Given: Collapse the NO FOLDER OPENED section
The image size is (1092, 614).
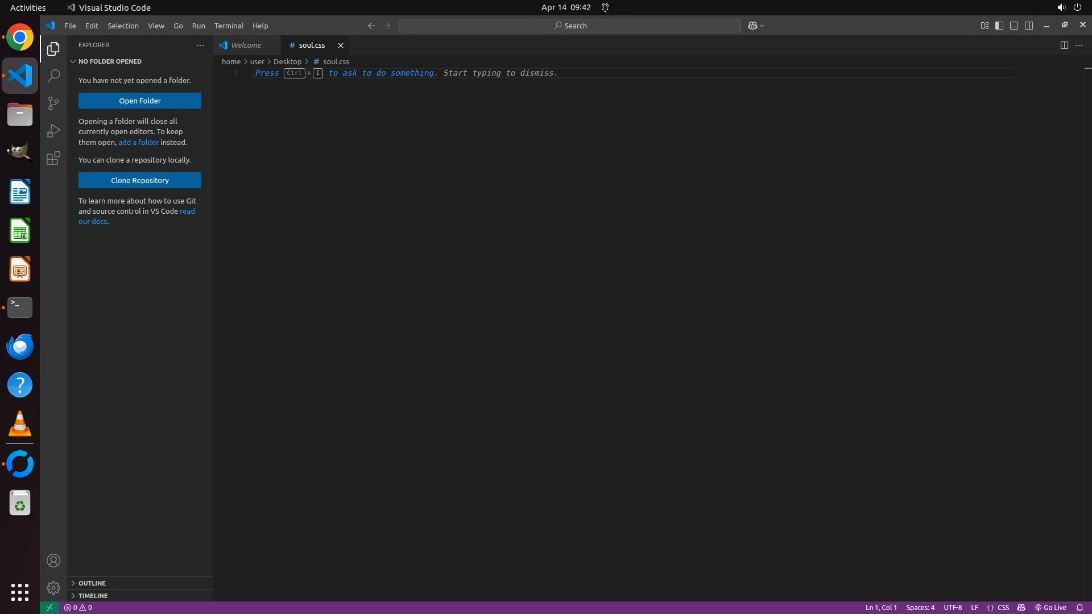Looking at the screenshot, I should 110,61.
